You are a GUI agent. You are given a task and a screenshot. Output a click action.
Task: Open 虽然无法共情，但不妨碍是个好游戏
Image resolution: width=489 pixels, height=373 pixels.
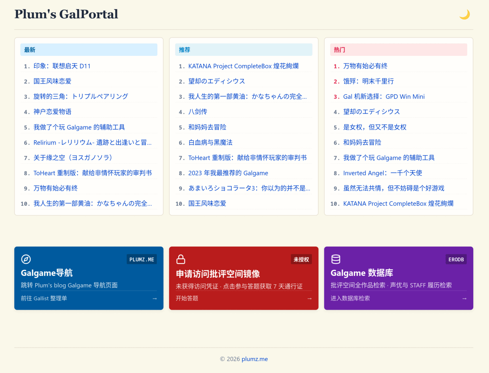(394, 188)
